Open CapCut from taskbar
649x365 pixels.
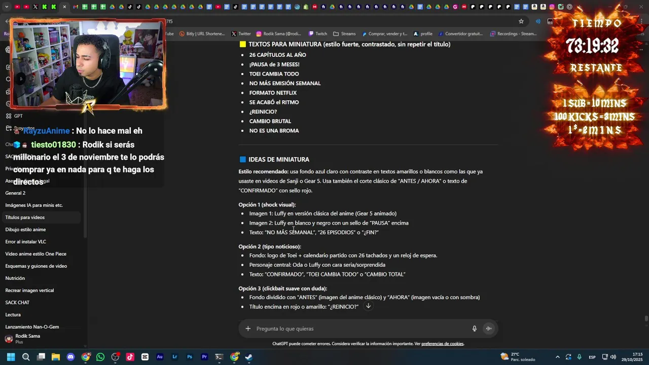tap(145, 357)
